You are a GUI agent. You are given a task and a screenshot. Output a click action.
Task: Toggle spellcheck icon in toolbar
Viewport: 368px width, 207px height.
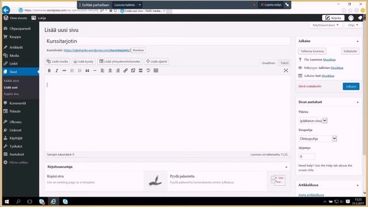148,70
